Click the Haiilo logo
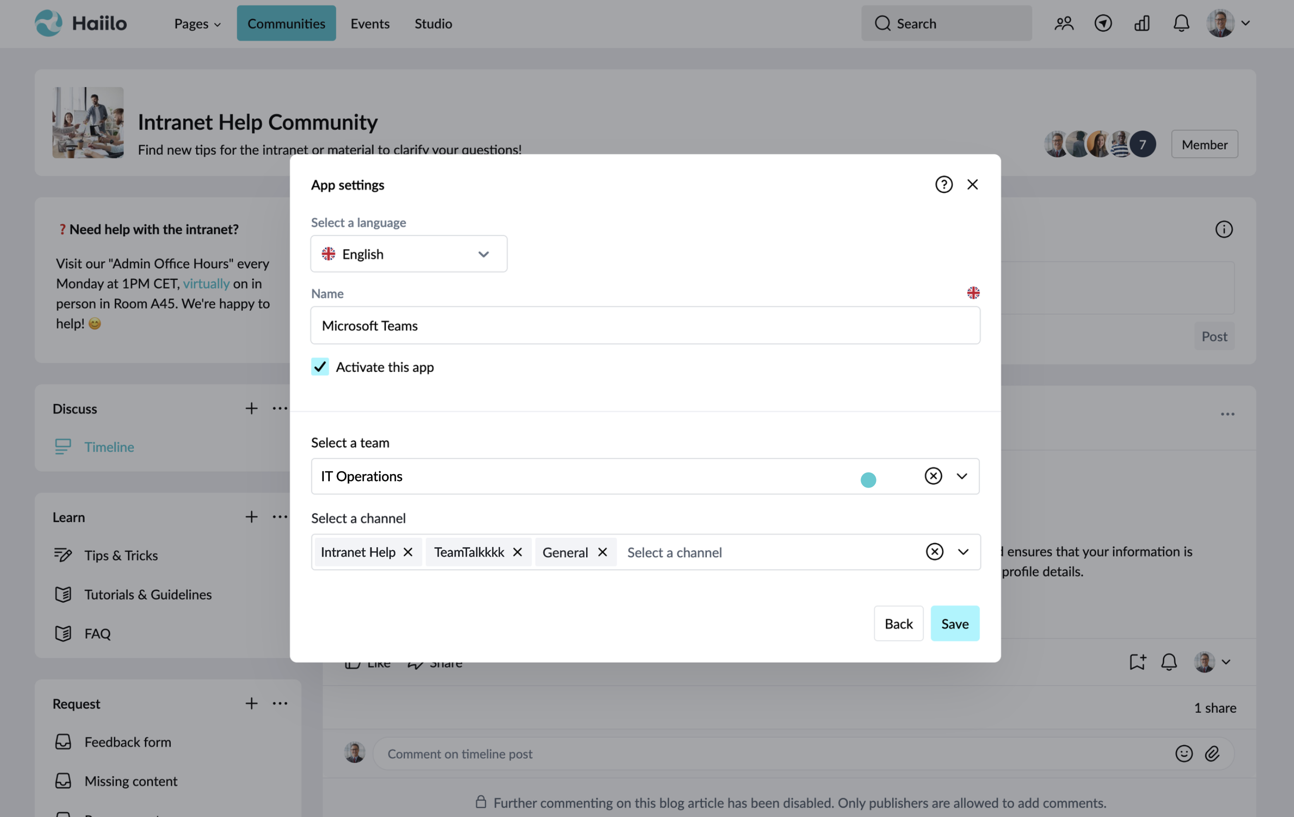The height and width of the screenshot is (817, 1294). (x=81, y=23)
